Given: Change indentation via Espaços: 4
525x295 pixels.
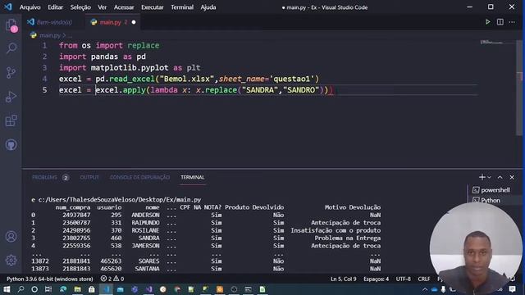Looking at the screenshot, I should pyautogui.click(x=377, y=279).
